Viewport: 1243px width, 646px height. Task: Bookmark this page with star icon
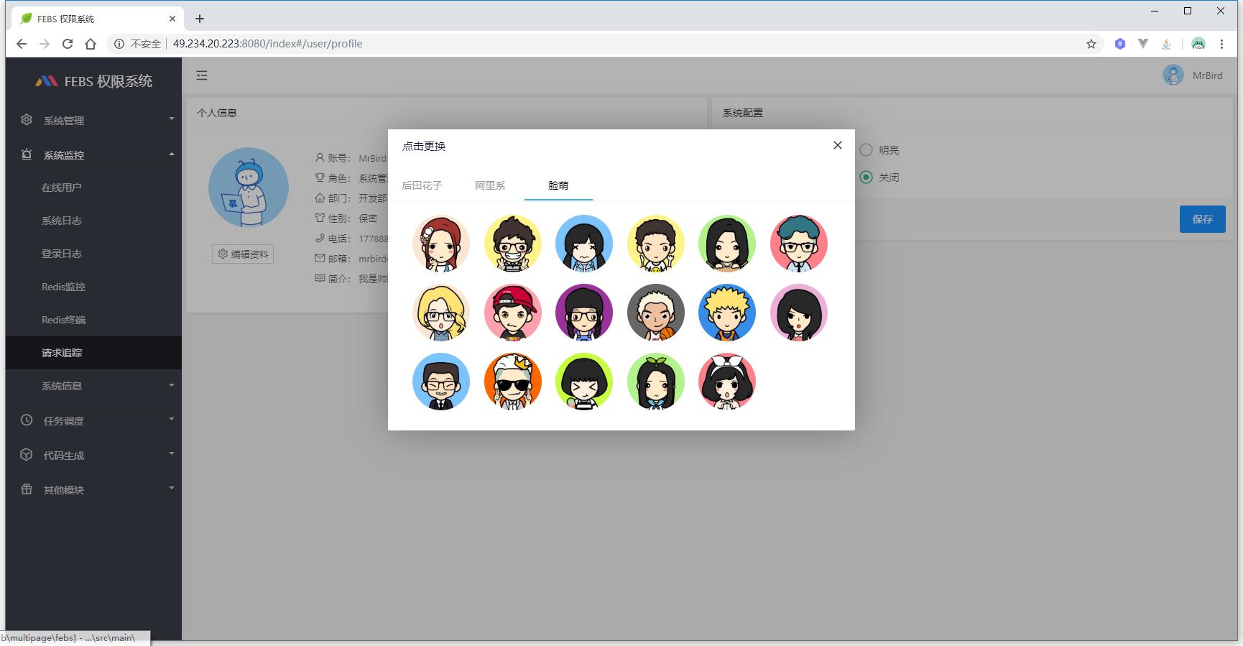1091,44
